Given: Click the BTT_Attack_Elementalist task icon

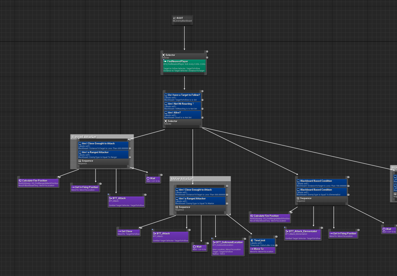Looking at the screenshot, I should [287, 231].
